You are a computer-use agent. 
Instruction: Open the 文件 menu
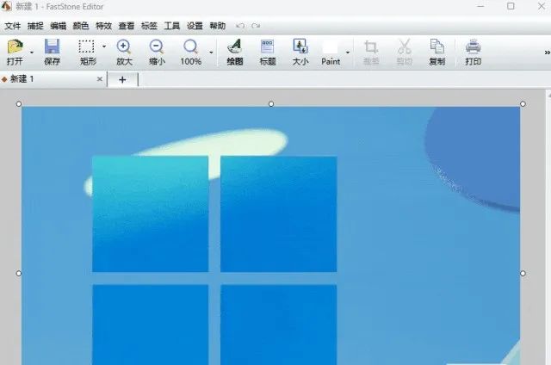tap(13, 26)
